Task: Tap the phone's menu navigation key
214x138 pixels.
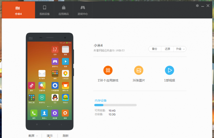Action: click(37, 124)
